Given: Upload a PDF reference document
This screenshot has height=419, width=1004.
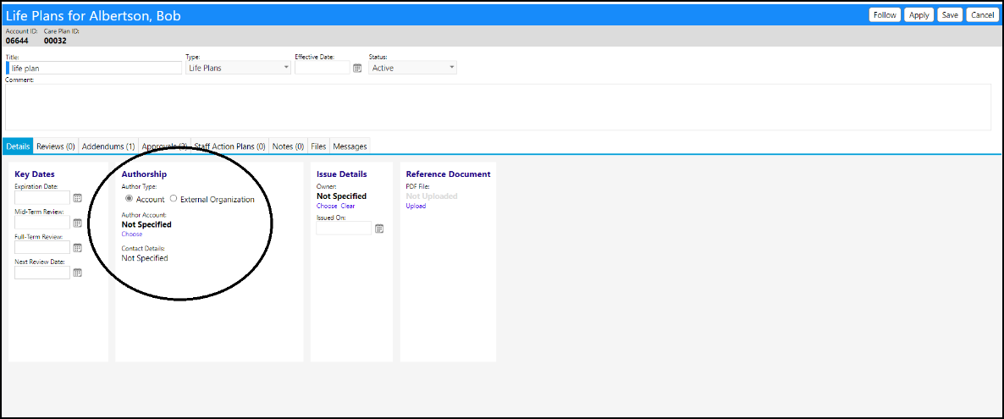Looking at the screenshot, I should (416, 207).
